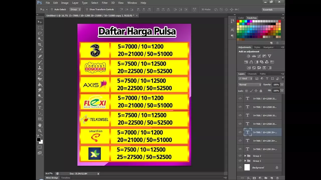Open status bar document info arrow
This screenshot has width=321, height=180.
coord(98,173)
